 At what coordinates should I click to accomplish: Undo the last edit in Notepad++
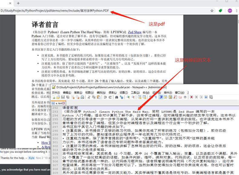coord(105,97)
